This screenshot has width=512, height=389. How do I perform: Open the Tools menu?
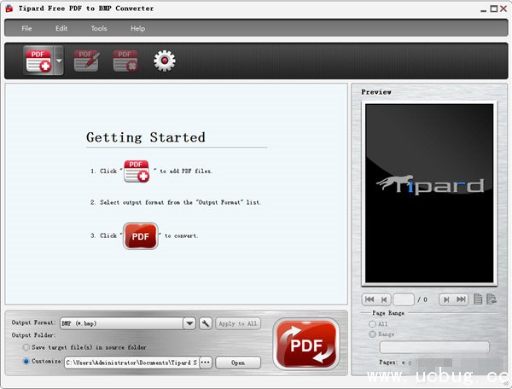point(99,28)
